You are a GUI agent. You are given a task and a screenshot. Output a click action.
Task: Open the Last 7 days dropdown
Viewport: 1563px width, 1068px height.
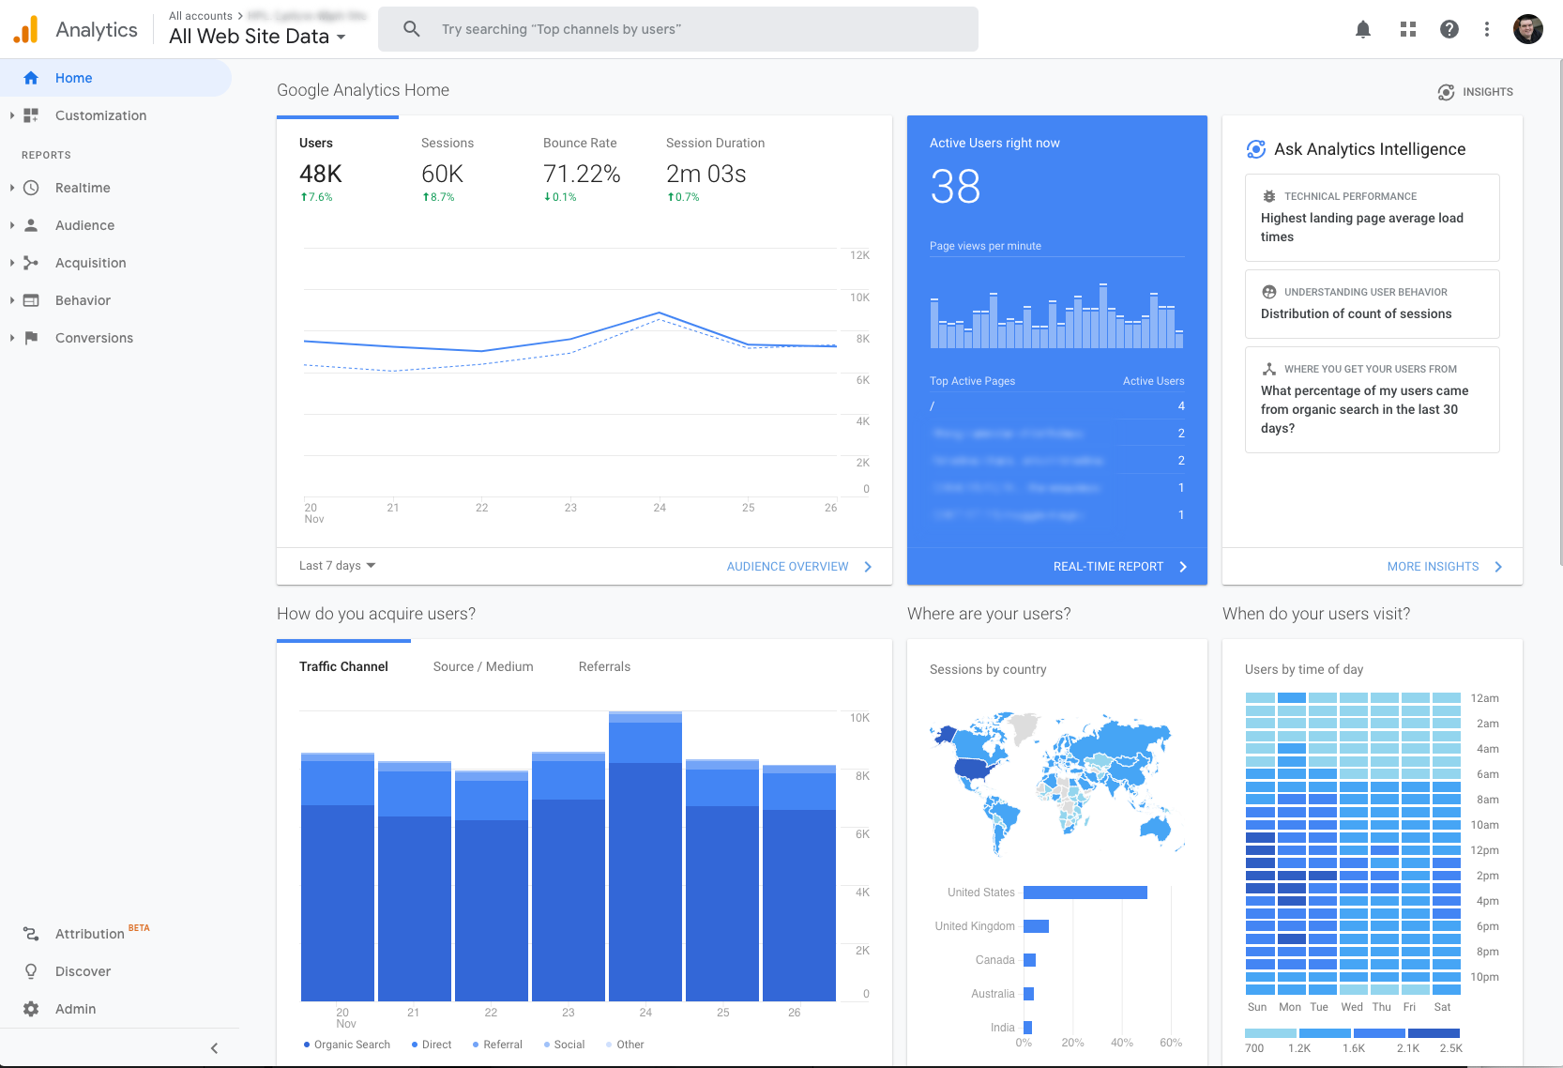pos(337,566)
